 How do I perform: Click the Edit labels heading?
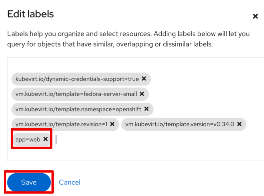click(x=30, y=14)
